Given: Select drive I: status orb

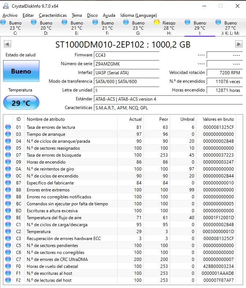Looking at the screenshot, I should click(187, 22).
